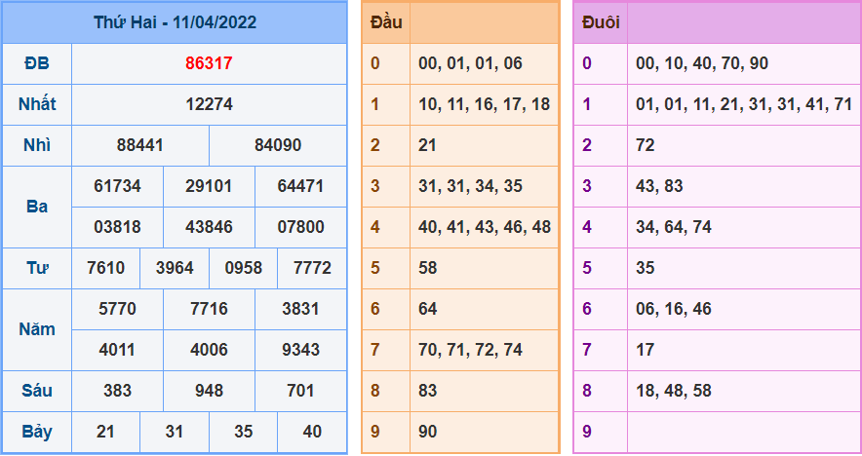The width and height of the screenshot is (862, 456).
Task: Select fourth prize number 0958
Action: click(x=244, y=268)
